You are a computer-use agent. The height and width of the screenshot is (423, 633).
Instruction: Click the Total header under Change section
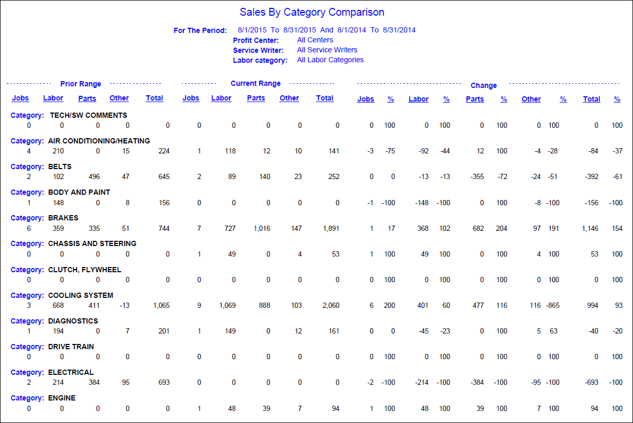pos(592,99)
